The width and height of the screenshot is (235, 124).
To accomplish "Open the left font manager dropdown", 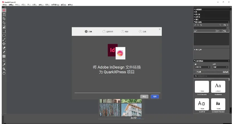I will coord(202,67).
